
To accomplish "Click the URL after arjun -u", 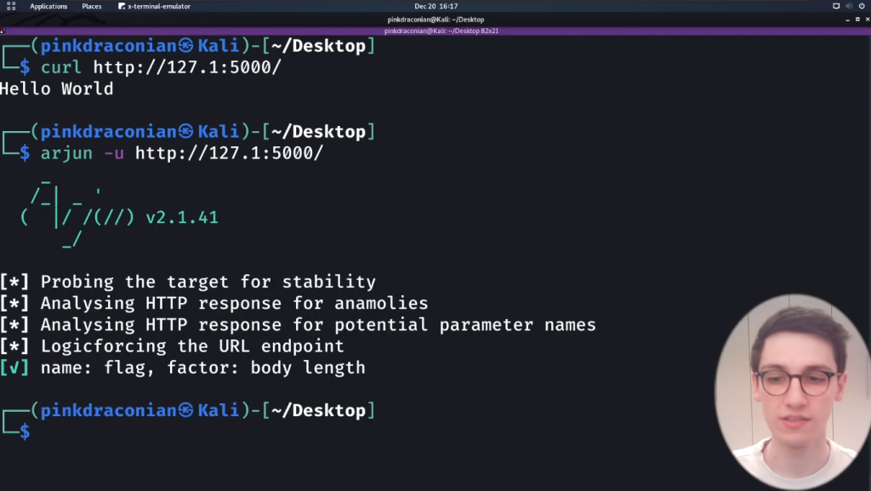I will 229,153.
